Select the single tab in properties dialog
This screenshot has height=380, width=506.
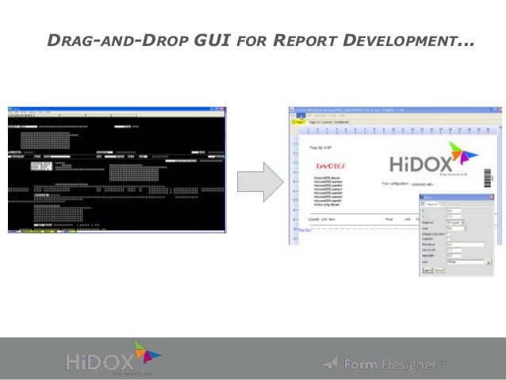(x=430, y=204)
